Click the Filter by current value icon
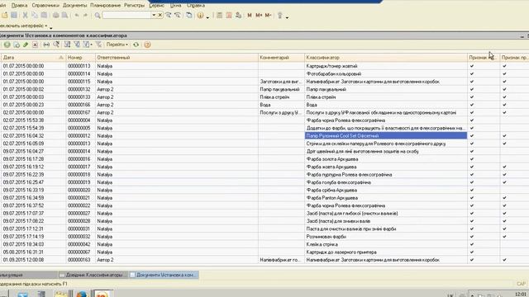 point(77,45)
